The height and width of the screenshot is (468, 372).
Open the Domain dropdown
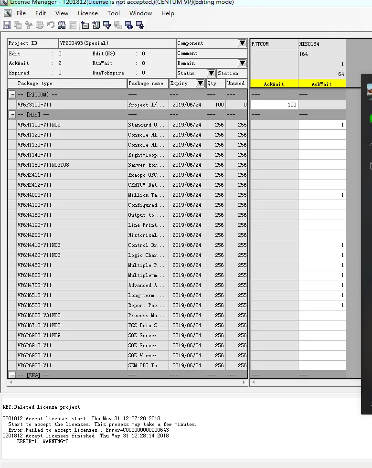coord(242,64)
